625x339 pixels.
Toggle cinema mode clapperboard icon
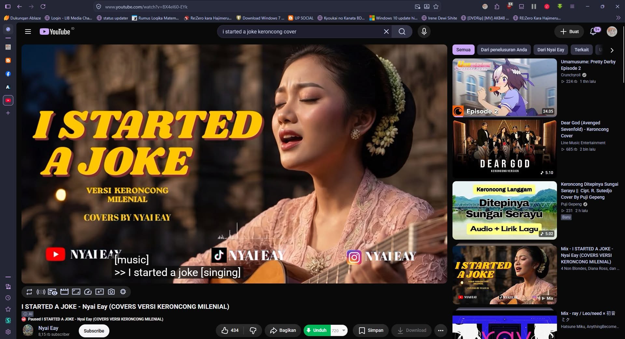click(64, 292)
